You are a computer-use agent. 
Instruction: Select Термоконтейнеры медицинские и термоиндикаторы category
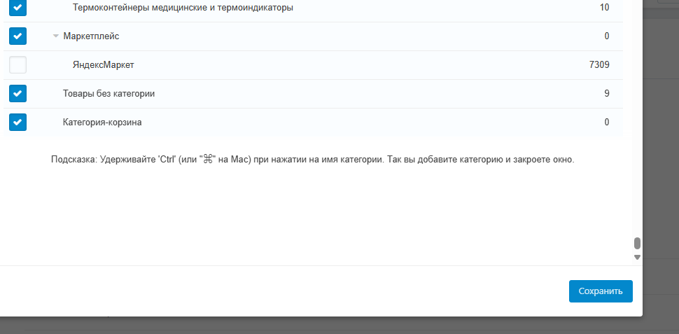(183, 8)
